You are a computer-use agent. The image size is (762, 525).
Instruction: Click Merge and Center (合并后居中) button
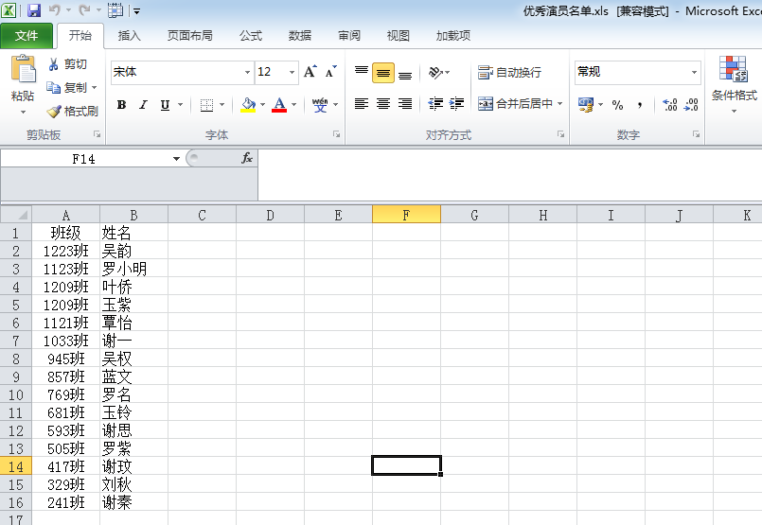(x=515, y=103)
